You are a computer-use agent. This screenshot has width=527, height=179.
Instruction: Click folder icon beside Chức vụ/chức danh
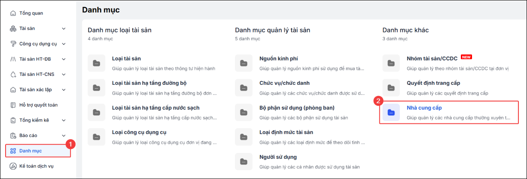tap(244, 87)
